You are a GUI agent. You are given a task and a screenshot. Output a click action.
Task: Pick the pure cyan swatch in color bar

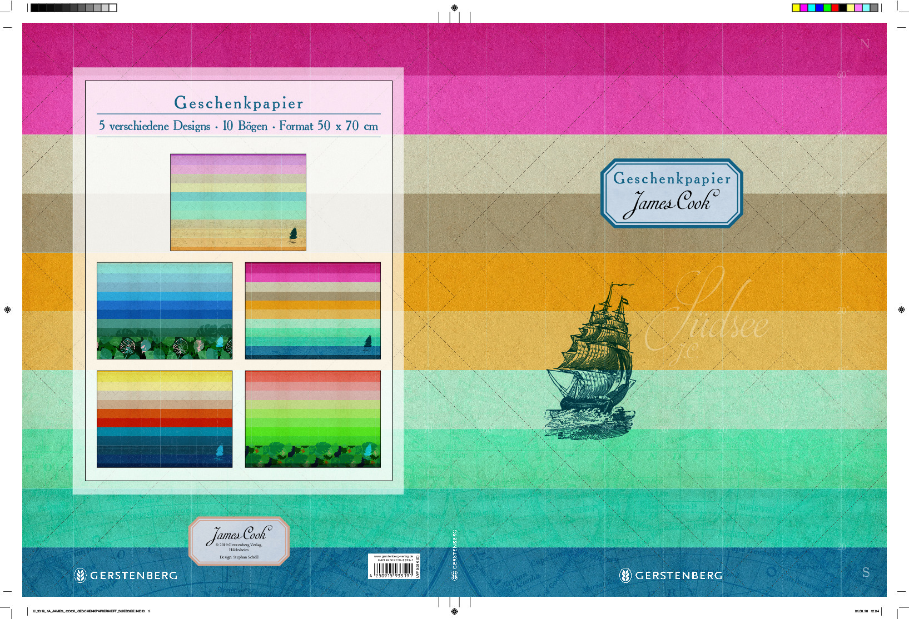[x=812, y=8]
